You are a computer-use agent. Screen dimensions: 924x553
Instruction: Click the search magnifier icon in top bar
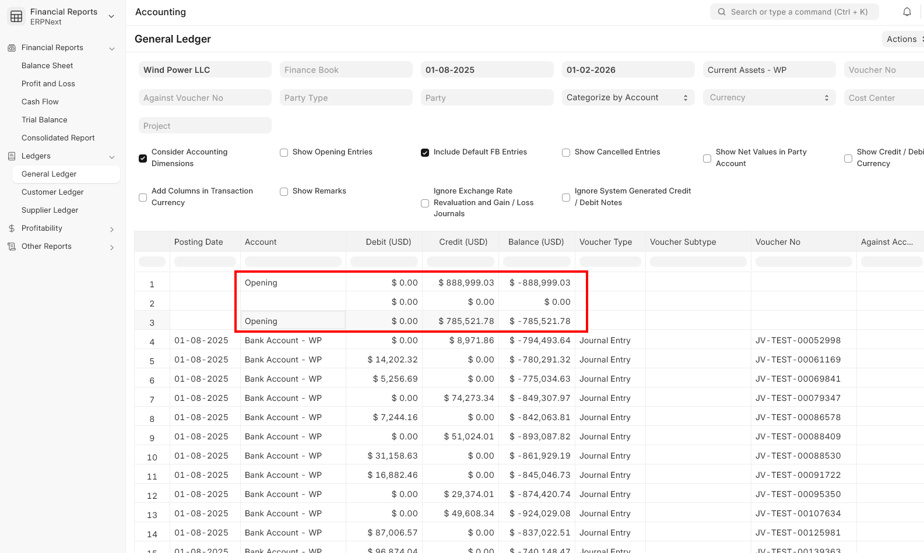(x=722, y=12)
